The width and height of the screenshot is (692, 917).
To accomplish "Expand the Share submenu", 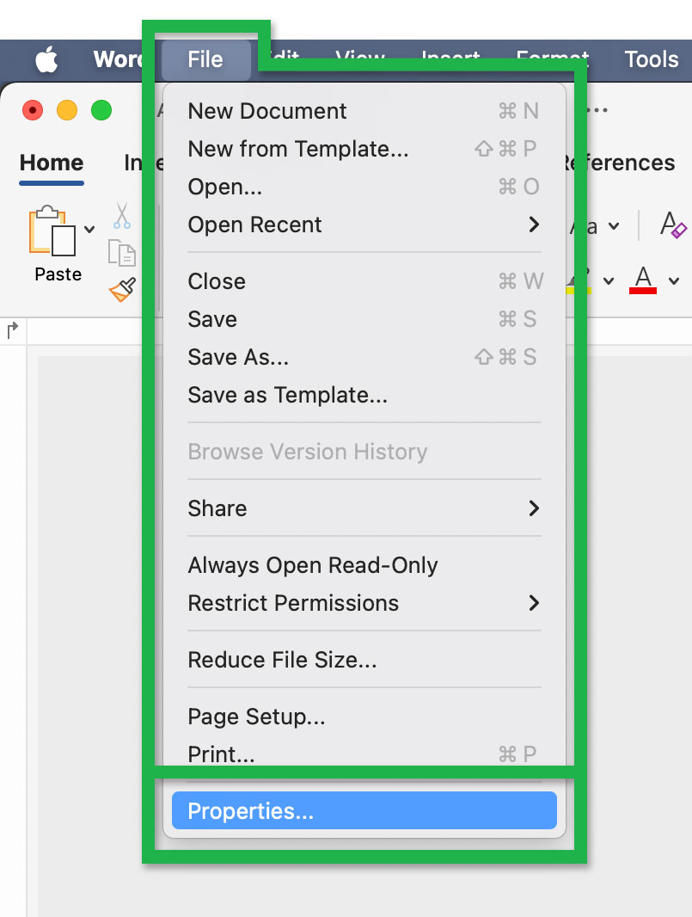I will point(533,508).
